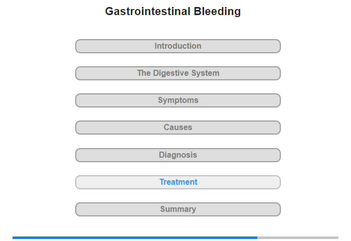Screen dimensions: 351x241
Task: Choose the last menu entry, Summary
Action: click(x=178, y=209)
